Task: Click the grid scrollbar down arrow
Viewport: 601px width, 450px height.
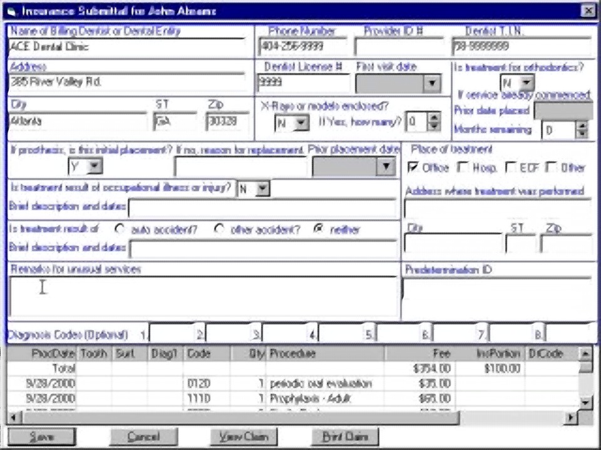Action: coord(585,402)
